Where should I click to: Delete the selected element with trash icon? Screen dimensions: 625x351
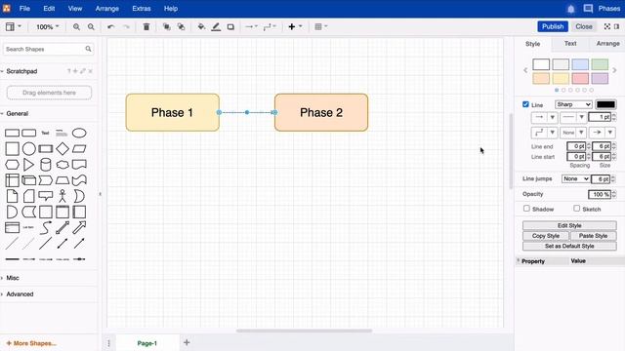point(146,26)
